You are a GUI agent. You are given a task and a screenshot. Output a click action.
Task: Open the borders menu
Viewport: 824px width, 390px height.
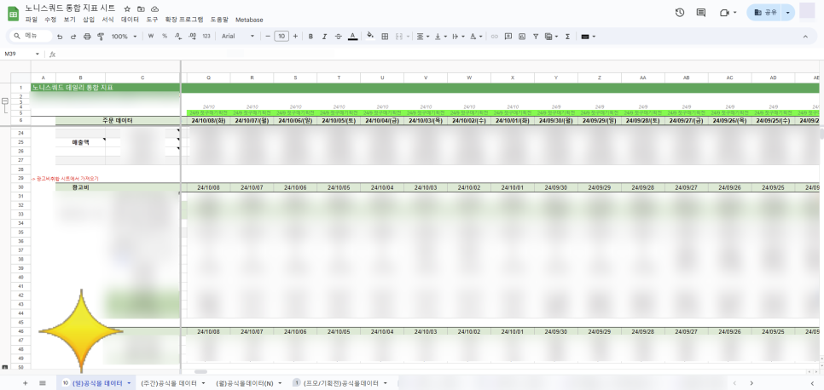click(385, 37)
